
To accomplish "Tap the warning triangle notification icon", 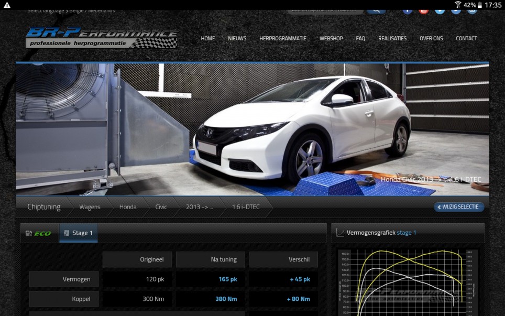I will tap(7, 5).
